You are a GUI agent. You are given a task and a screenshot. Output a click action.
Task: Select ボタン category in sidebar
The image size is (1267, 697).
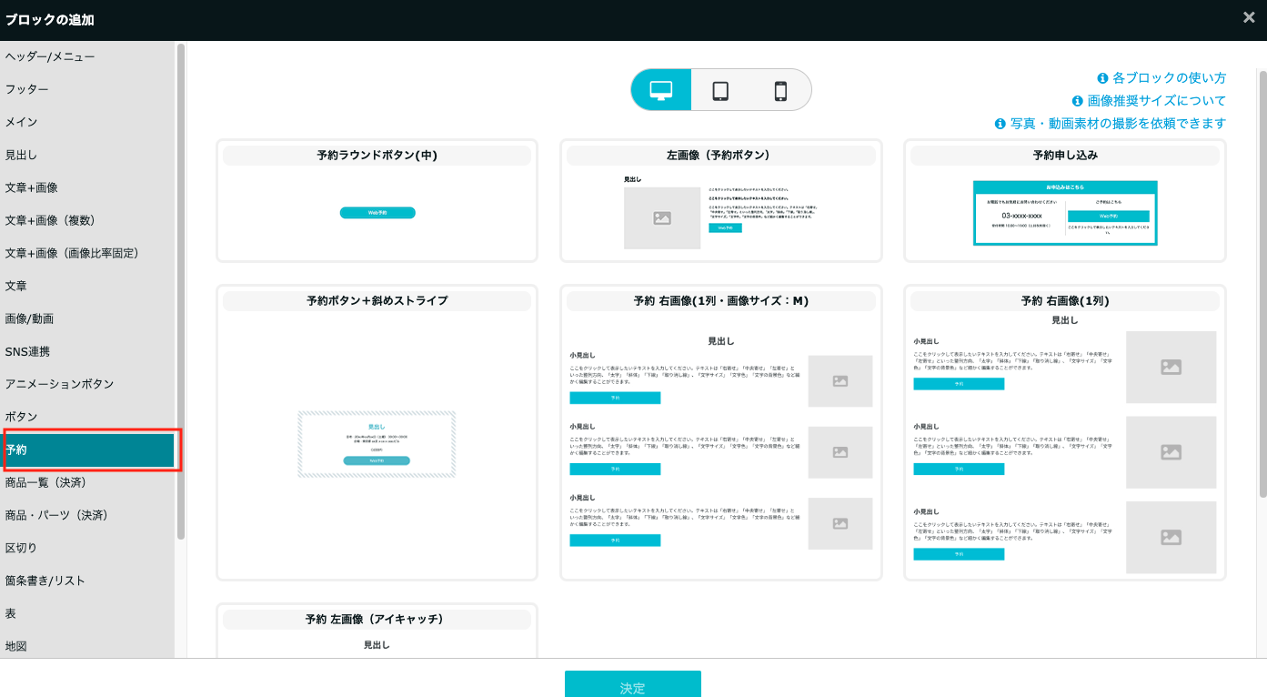pyautogui.click(x=87, y=417)
